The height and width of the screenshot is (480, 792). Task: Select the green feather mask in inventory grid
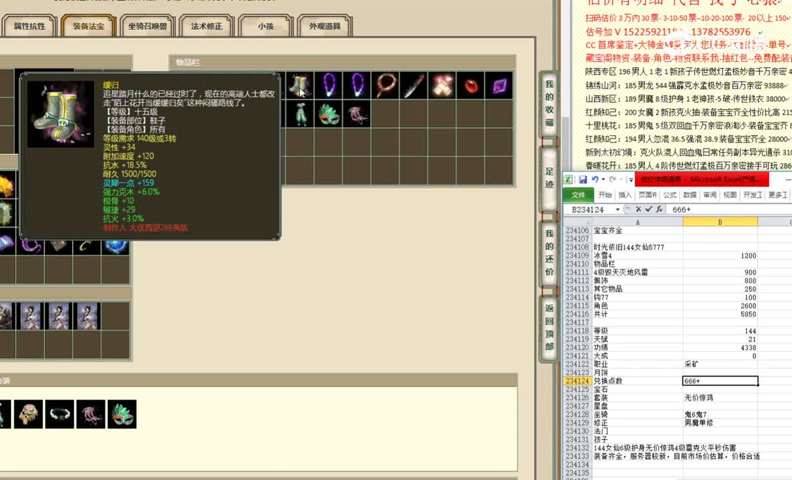(x=329, y=114)
